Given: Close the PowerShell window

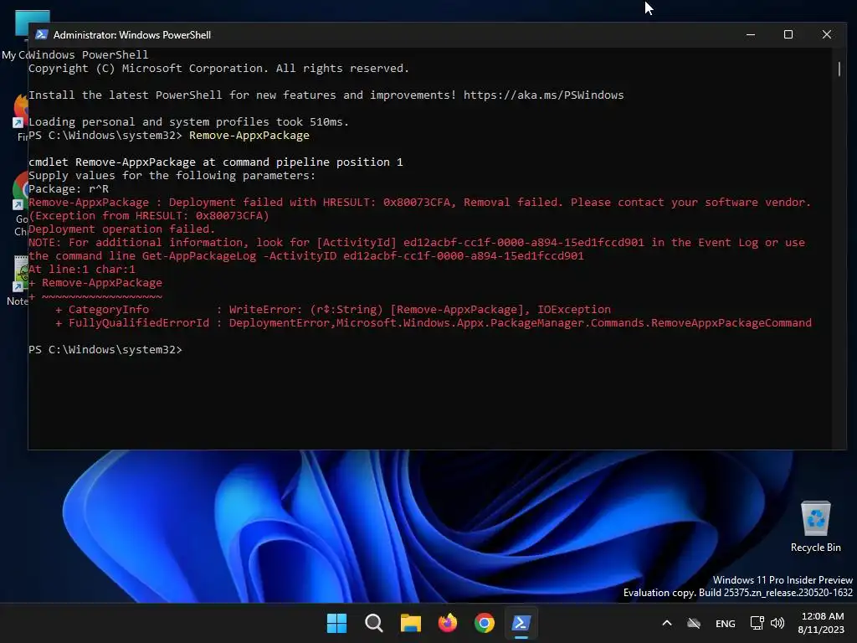Looking at the screenshot, I should coord(826,34).
